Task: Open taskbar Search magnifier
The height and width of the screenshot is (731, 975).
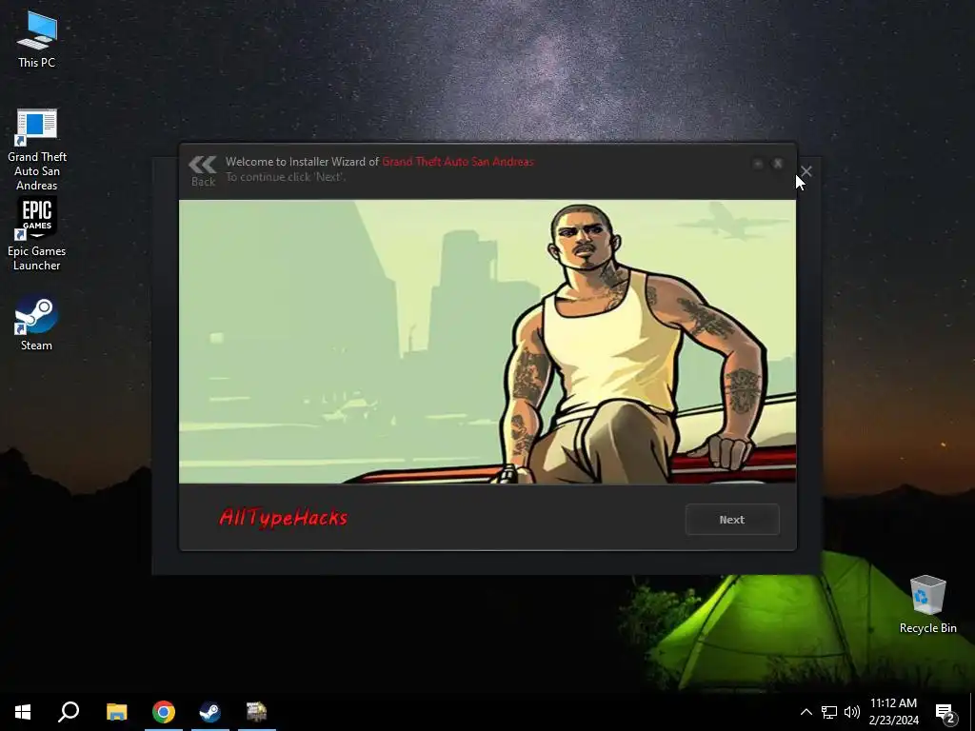Action: [69, 712]
